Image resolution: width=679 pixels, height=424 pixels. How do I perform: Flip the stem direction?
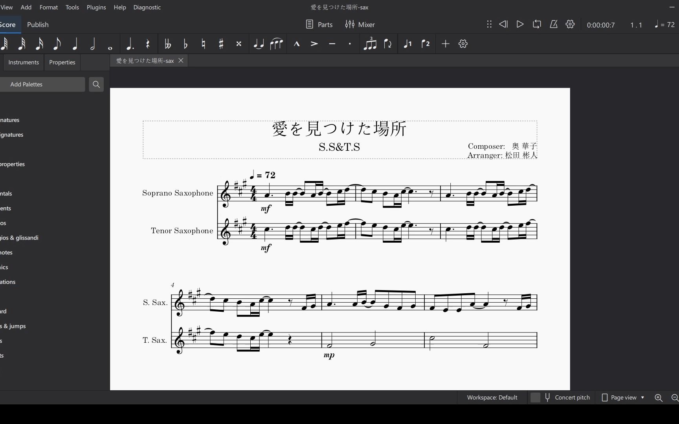point(388,44)
